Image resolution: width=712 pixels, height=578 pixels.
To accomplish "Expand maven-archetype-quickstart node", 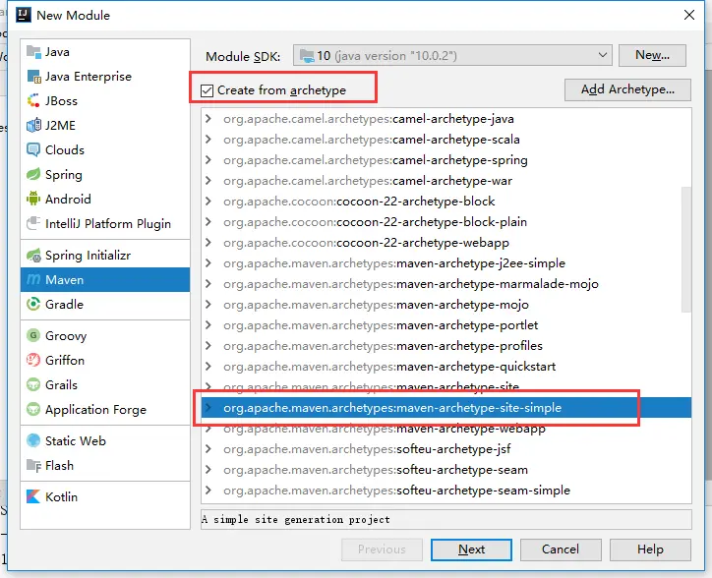I will point(208,366).
